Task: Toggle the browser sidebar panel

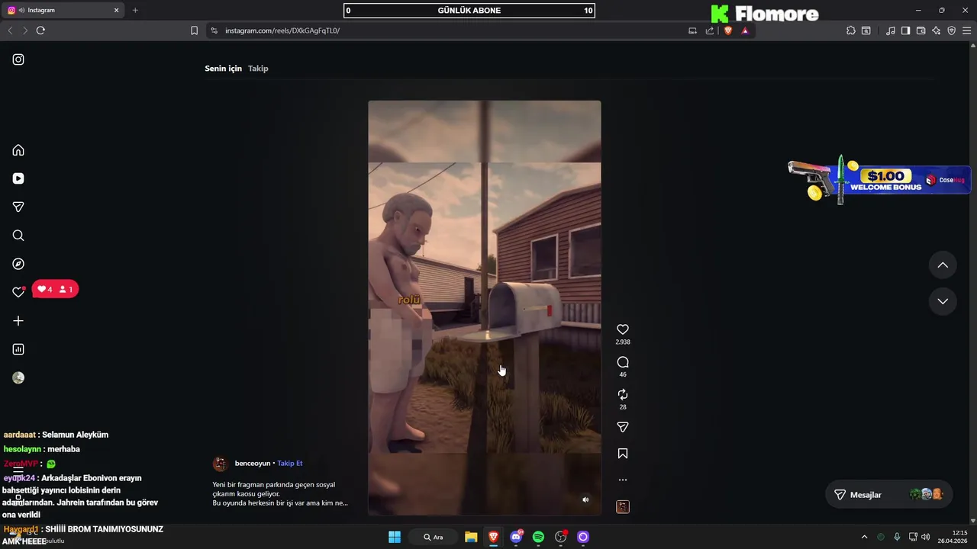Action: pos(905,30)
